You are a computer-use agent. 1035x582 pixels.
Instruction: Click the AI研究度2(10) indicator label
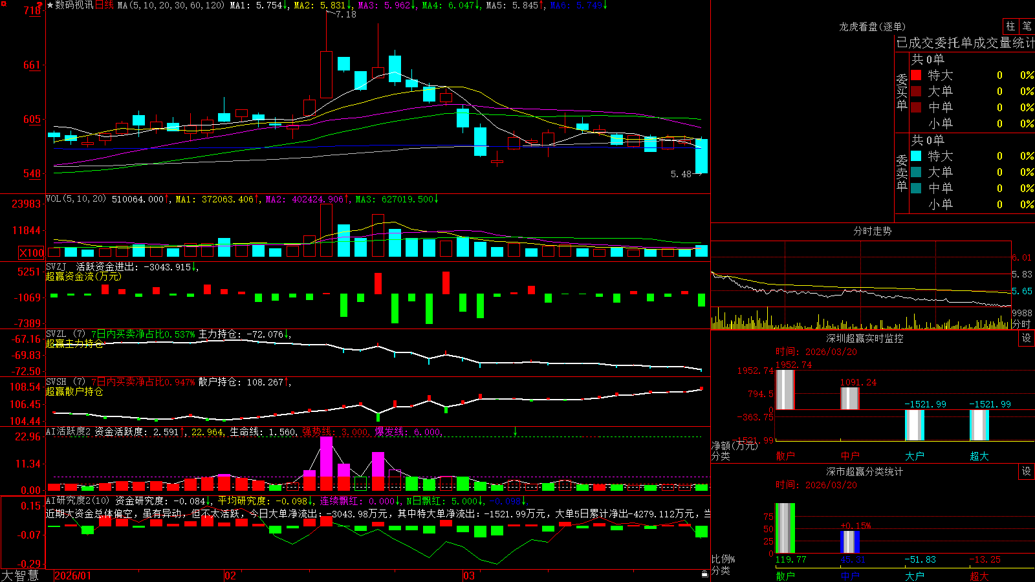point(78,501)
